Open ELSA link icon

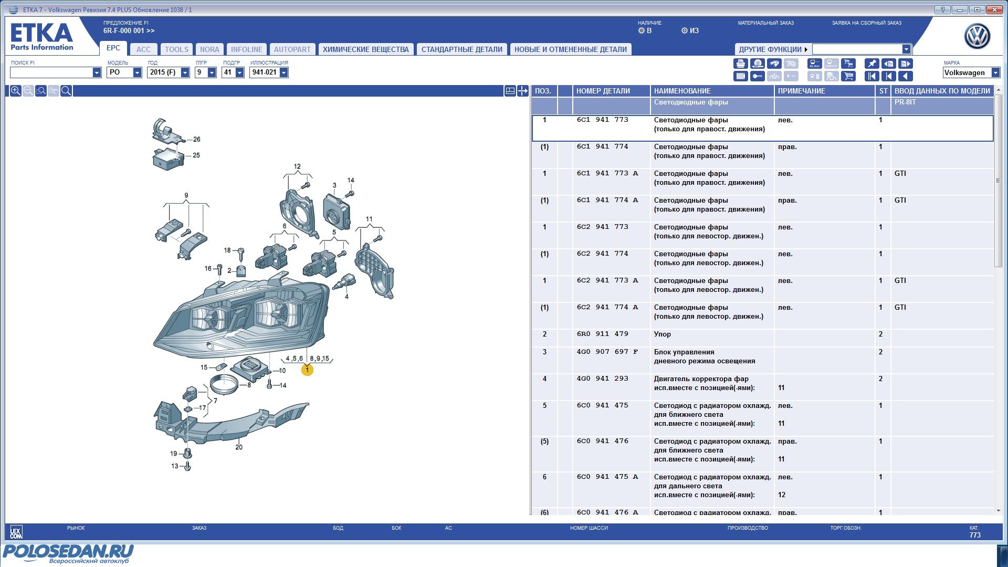pyautogui.click(x=815, y=64)
